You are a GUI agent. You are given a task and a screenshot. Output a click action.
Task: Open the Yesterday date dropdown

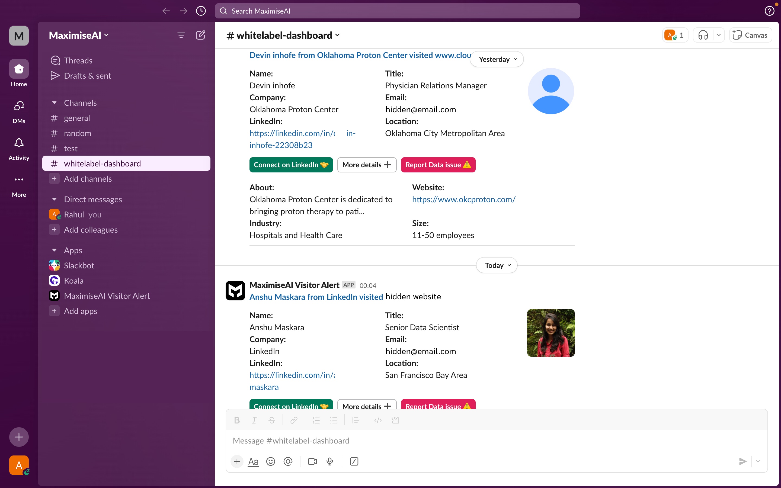497,59
